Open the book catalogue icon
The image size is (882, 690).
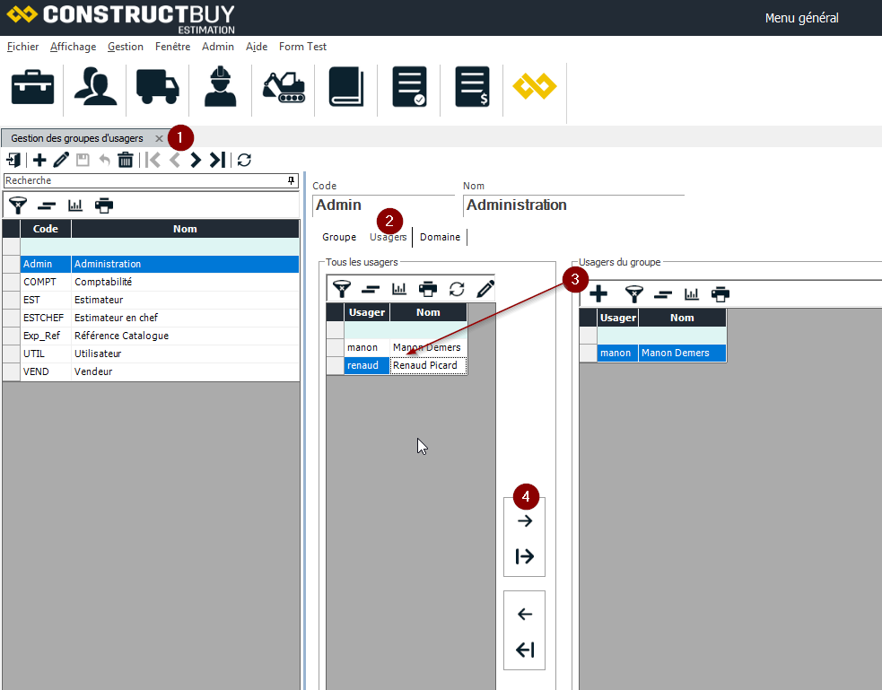pos(345,87)
